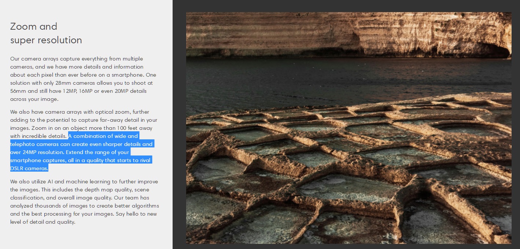Click the line 'level of detail and quality.'

pyautogui.click(x=43, y=222)
